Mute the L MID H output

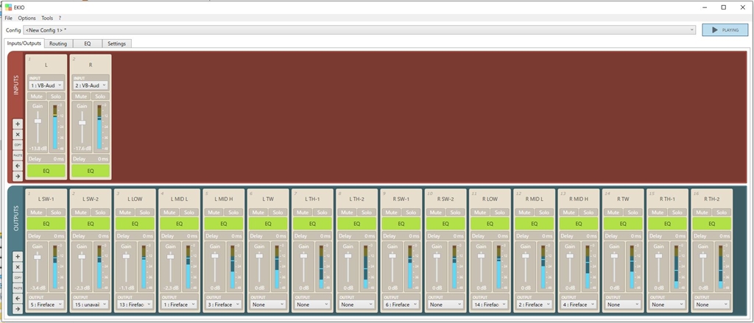214,212
